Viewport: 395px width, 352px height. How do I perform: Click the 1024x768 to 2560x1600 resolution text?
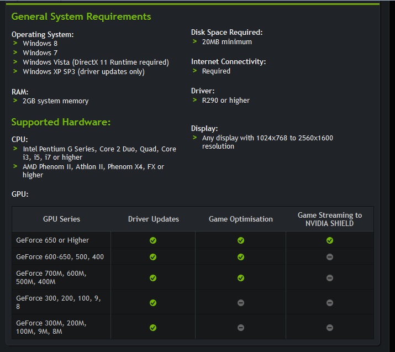coord(267,142)
